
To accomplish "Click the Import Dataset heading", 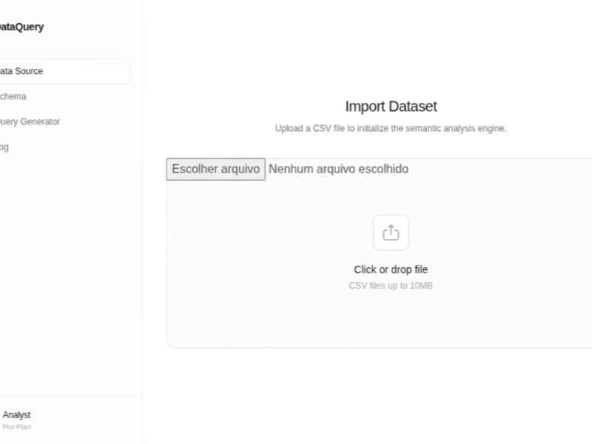I will click(391, 107).
